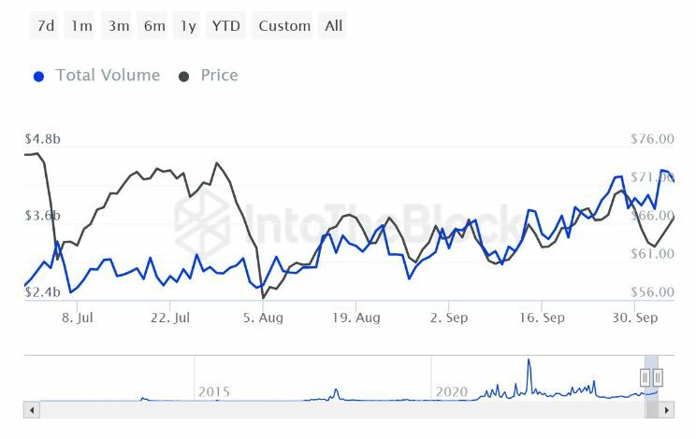Screen dimensions: 696x439
Task: Choose the 3m range option
Action: tap(118, 26)
